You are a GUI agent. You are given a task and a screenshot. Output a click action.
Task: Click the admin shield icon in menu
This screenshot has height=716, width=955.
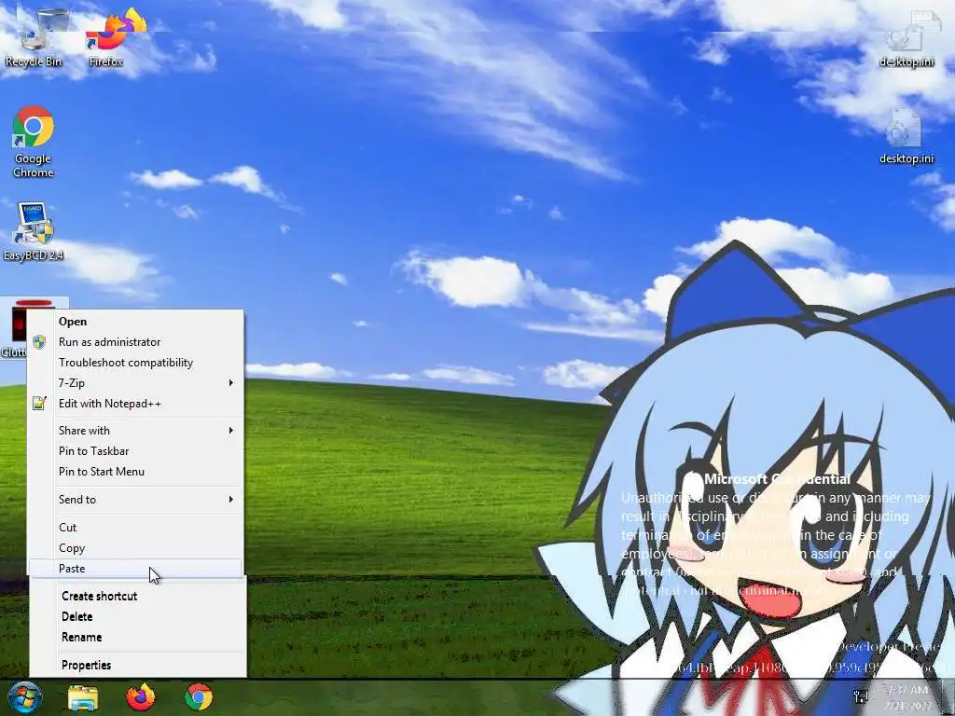[39, 341]
